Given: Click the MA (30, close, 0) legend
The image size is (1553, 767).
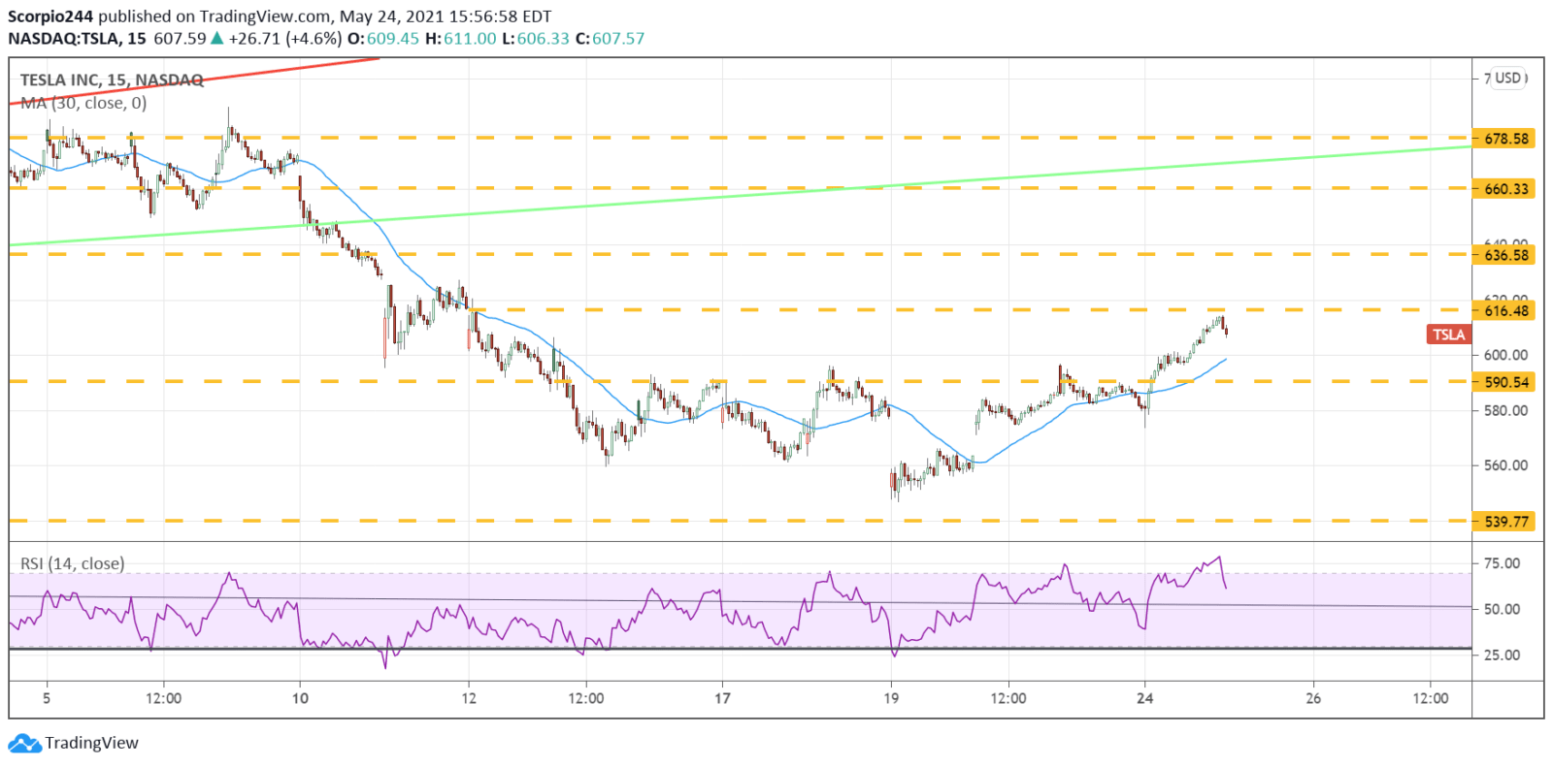Looking at the screenshot, I should pos(83,103).
